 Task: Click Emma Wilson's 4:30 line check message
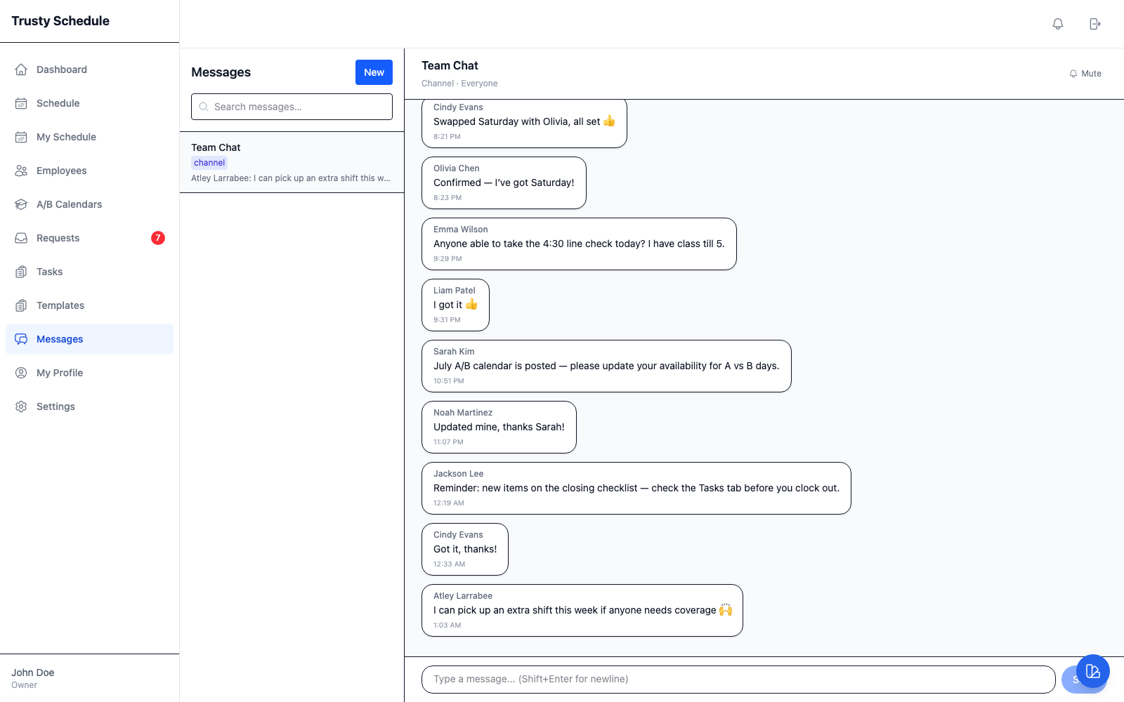(579, 244)
